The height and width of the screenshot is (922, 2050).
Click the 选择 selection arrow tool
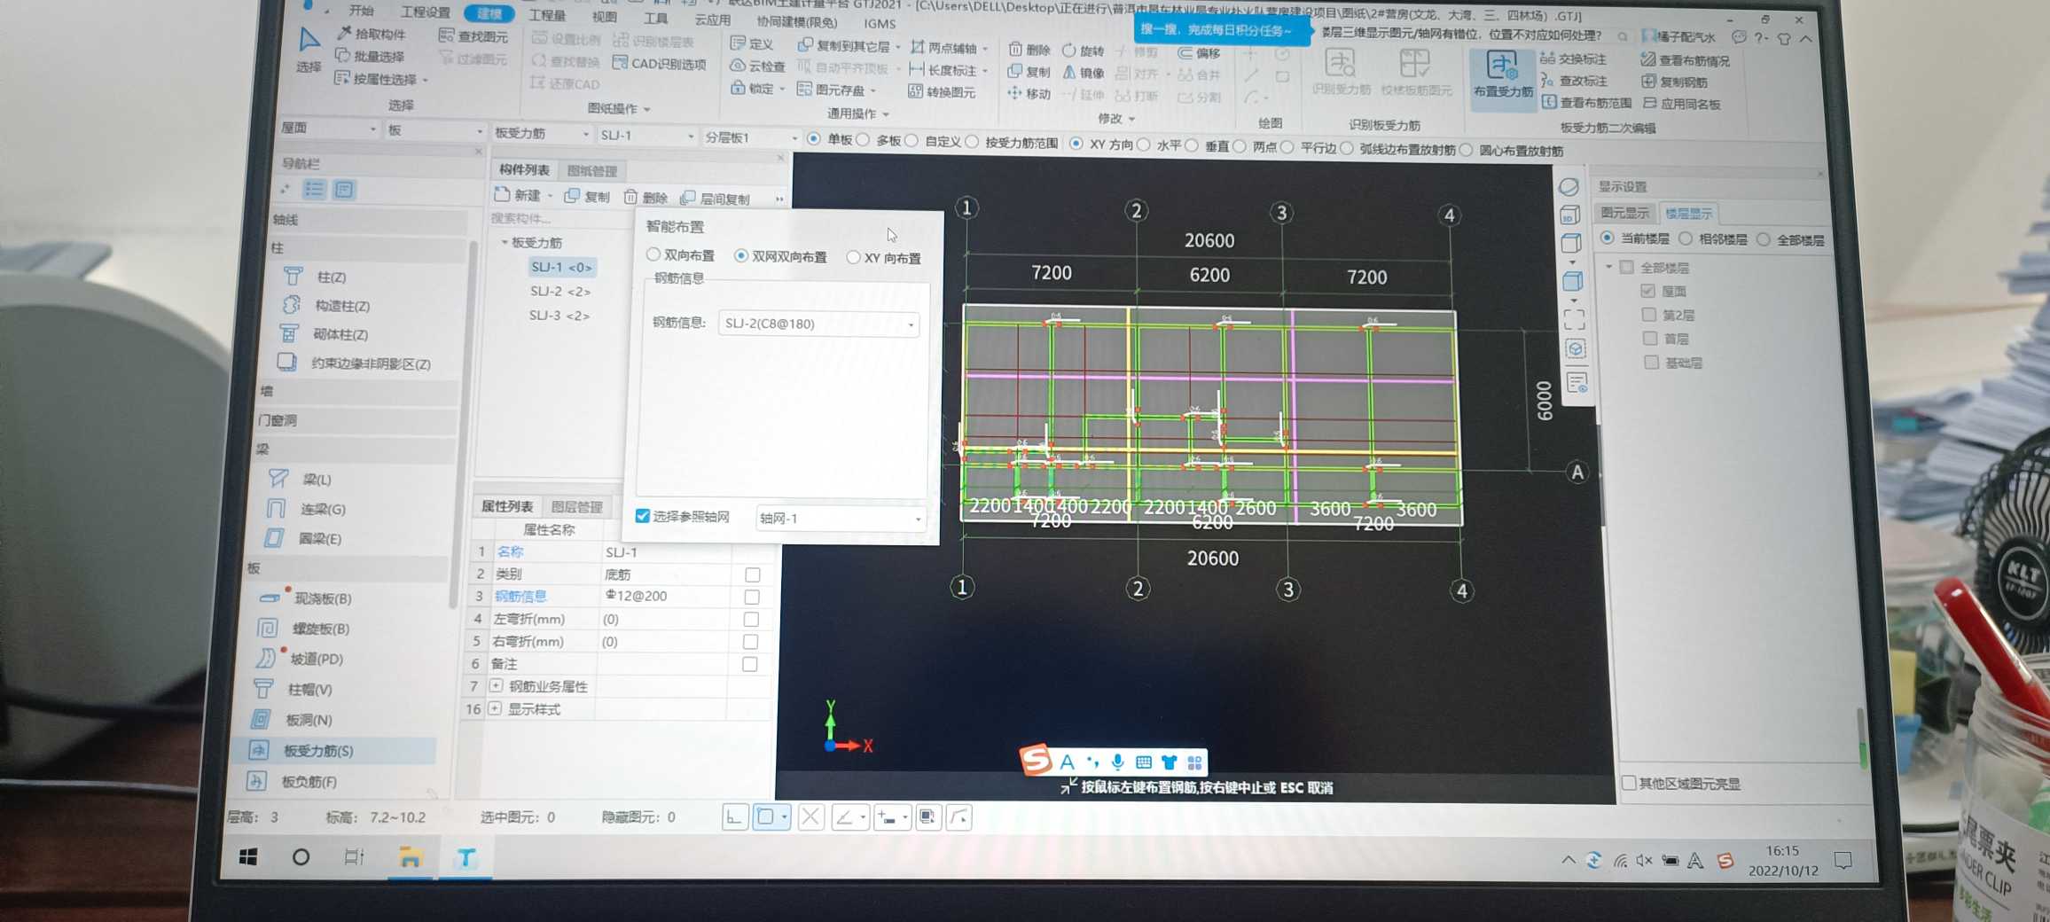tap(308, 50)
